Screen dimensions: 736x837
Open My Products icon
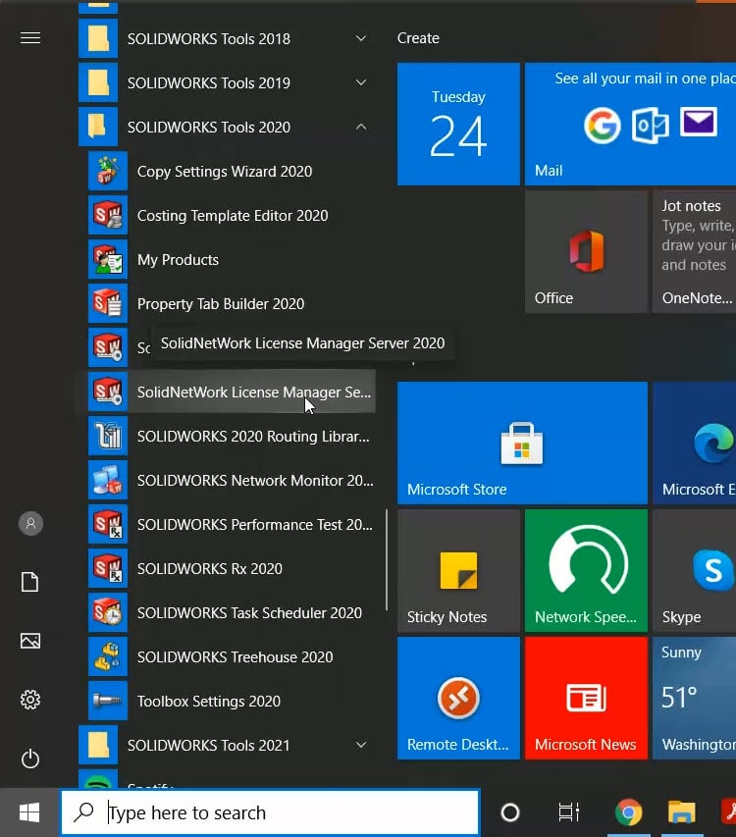108,260
